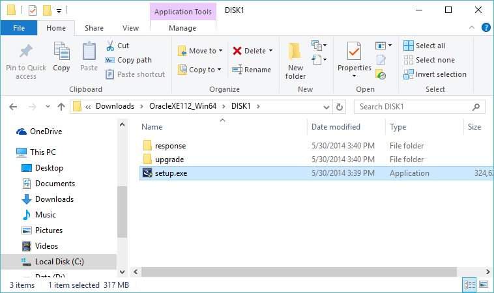
Task: Create a New folder from ribbon
Action: pyautogui.click(x=295, y=61)
